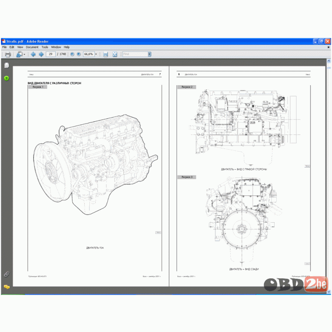Click inside the Find search box
Viewport: 332px width, 332px height.
tap(135, 54)
